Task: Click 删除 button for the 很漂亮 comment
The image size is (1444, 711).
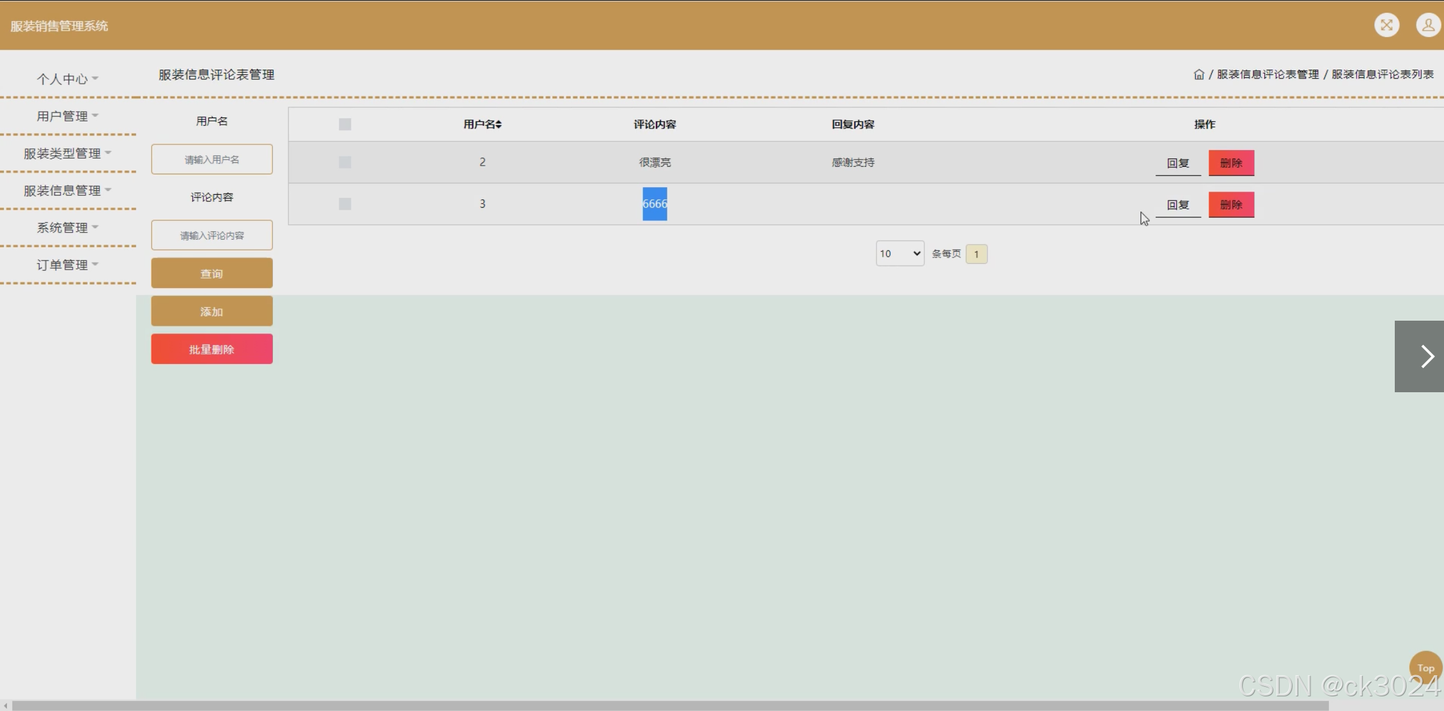Action: [x=1231, y=163]
